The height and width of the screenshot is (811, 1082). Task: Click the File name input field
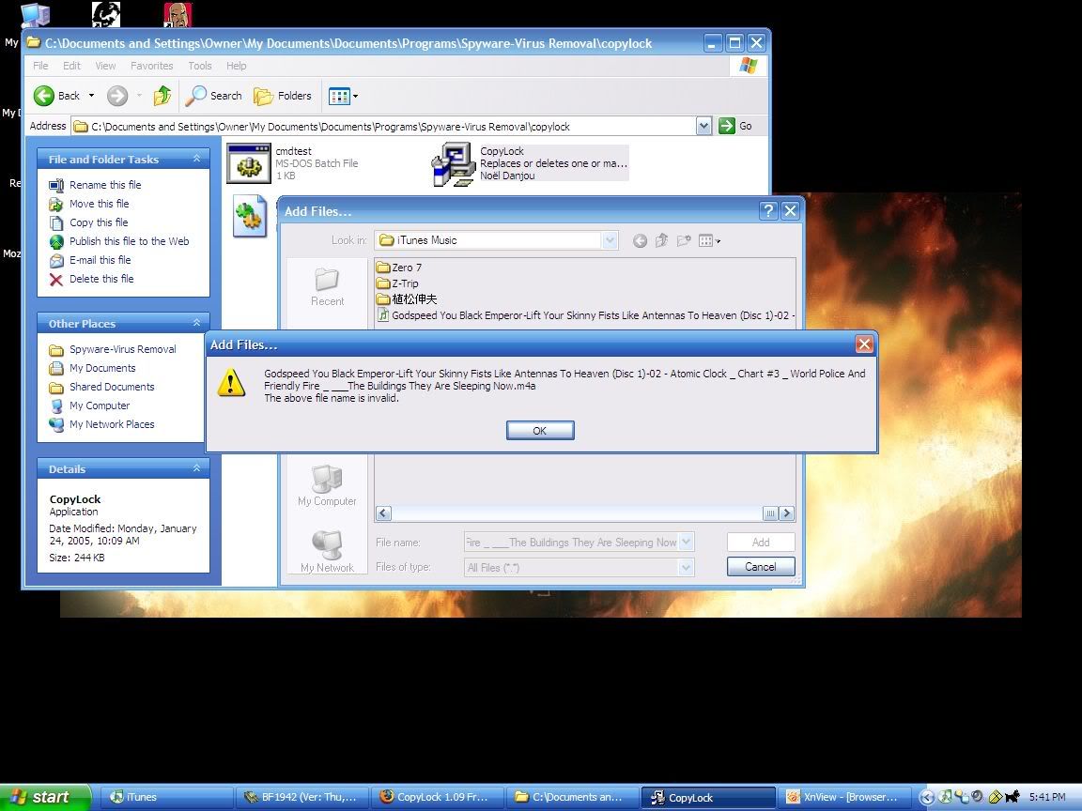tap(571, 542)
